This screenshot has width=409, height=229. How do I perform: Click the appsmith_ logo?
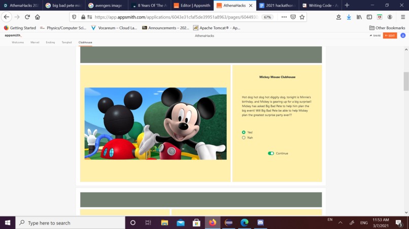point(13,35)
